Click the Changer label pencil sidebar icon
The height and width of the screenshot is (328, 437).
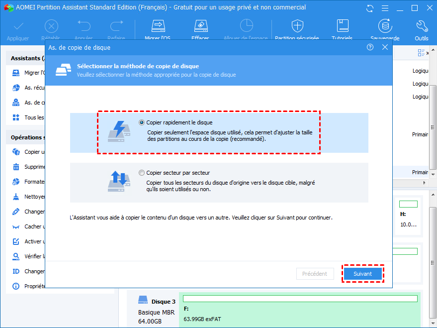point(16,212)
